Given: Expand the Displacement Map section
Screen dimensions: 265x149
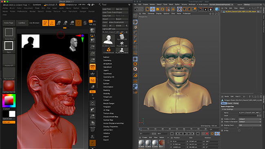Looking at the screenshot, I should [111, 117].
